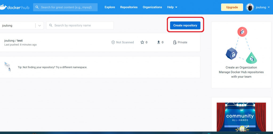
Task: Click the Last pushed: 8 minutes ago text
Action: coord(20,45)
